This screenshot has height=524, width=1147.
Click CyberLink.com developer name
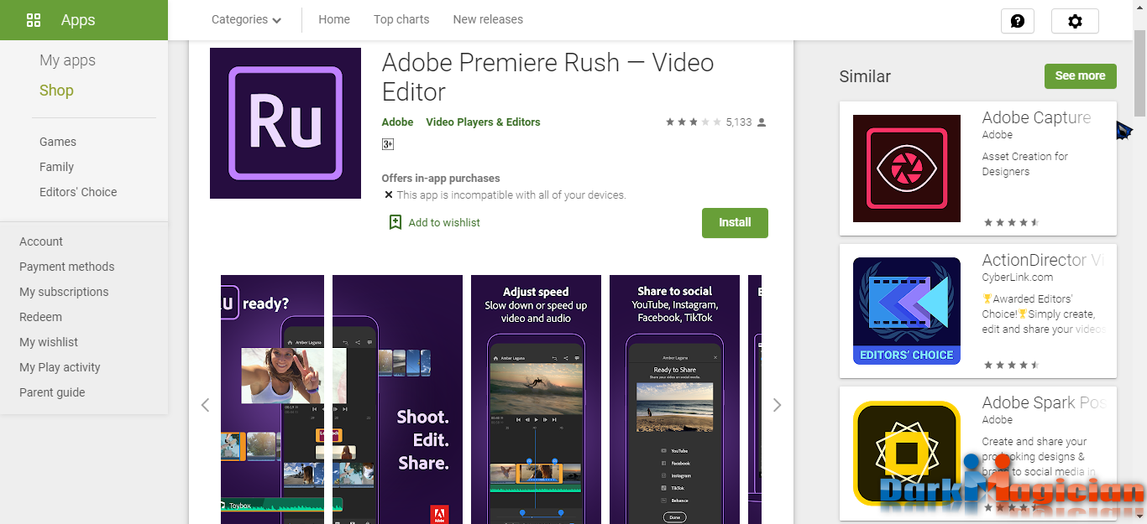[x=1018, y=277]
